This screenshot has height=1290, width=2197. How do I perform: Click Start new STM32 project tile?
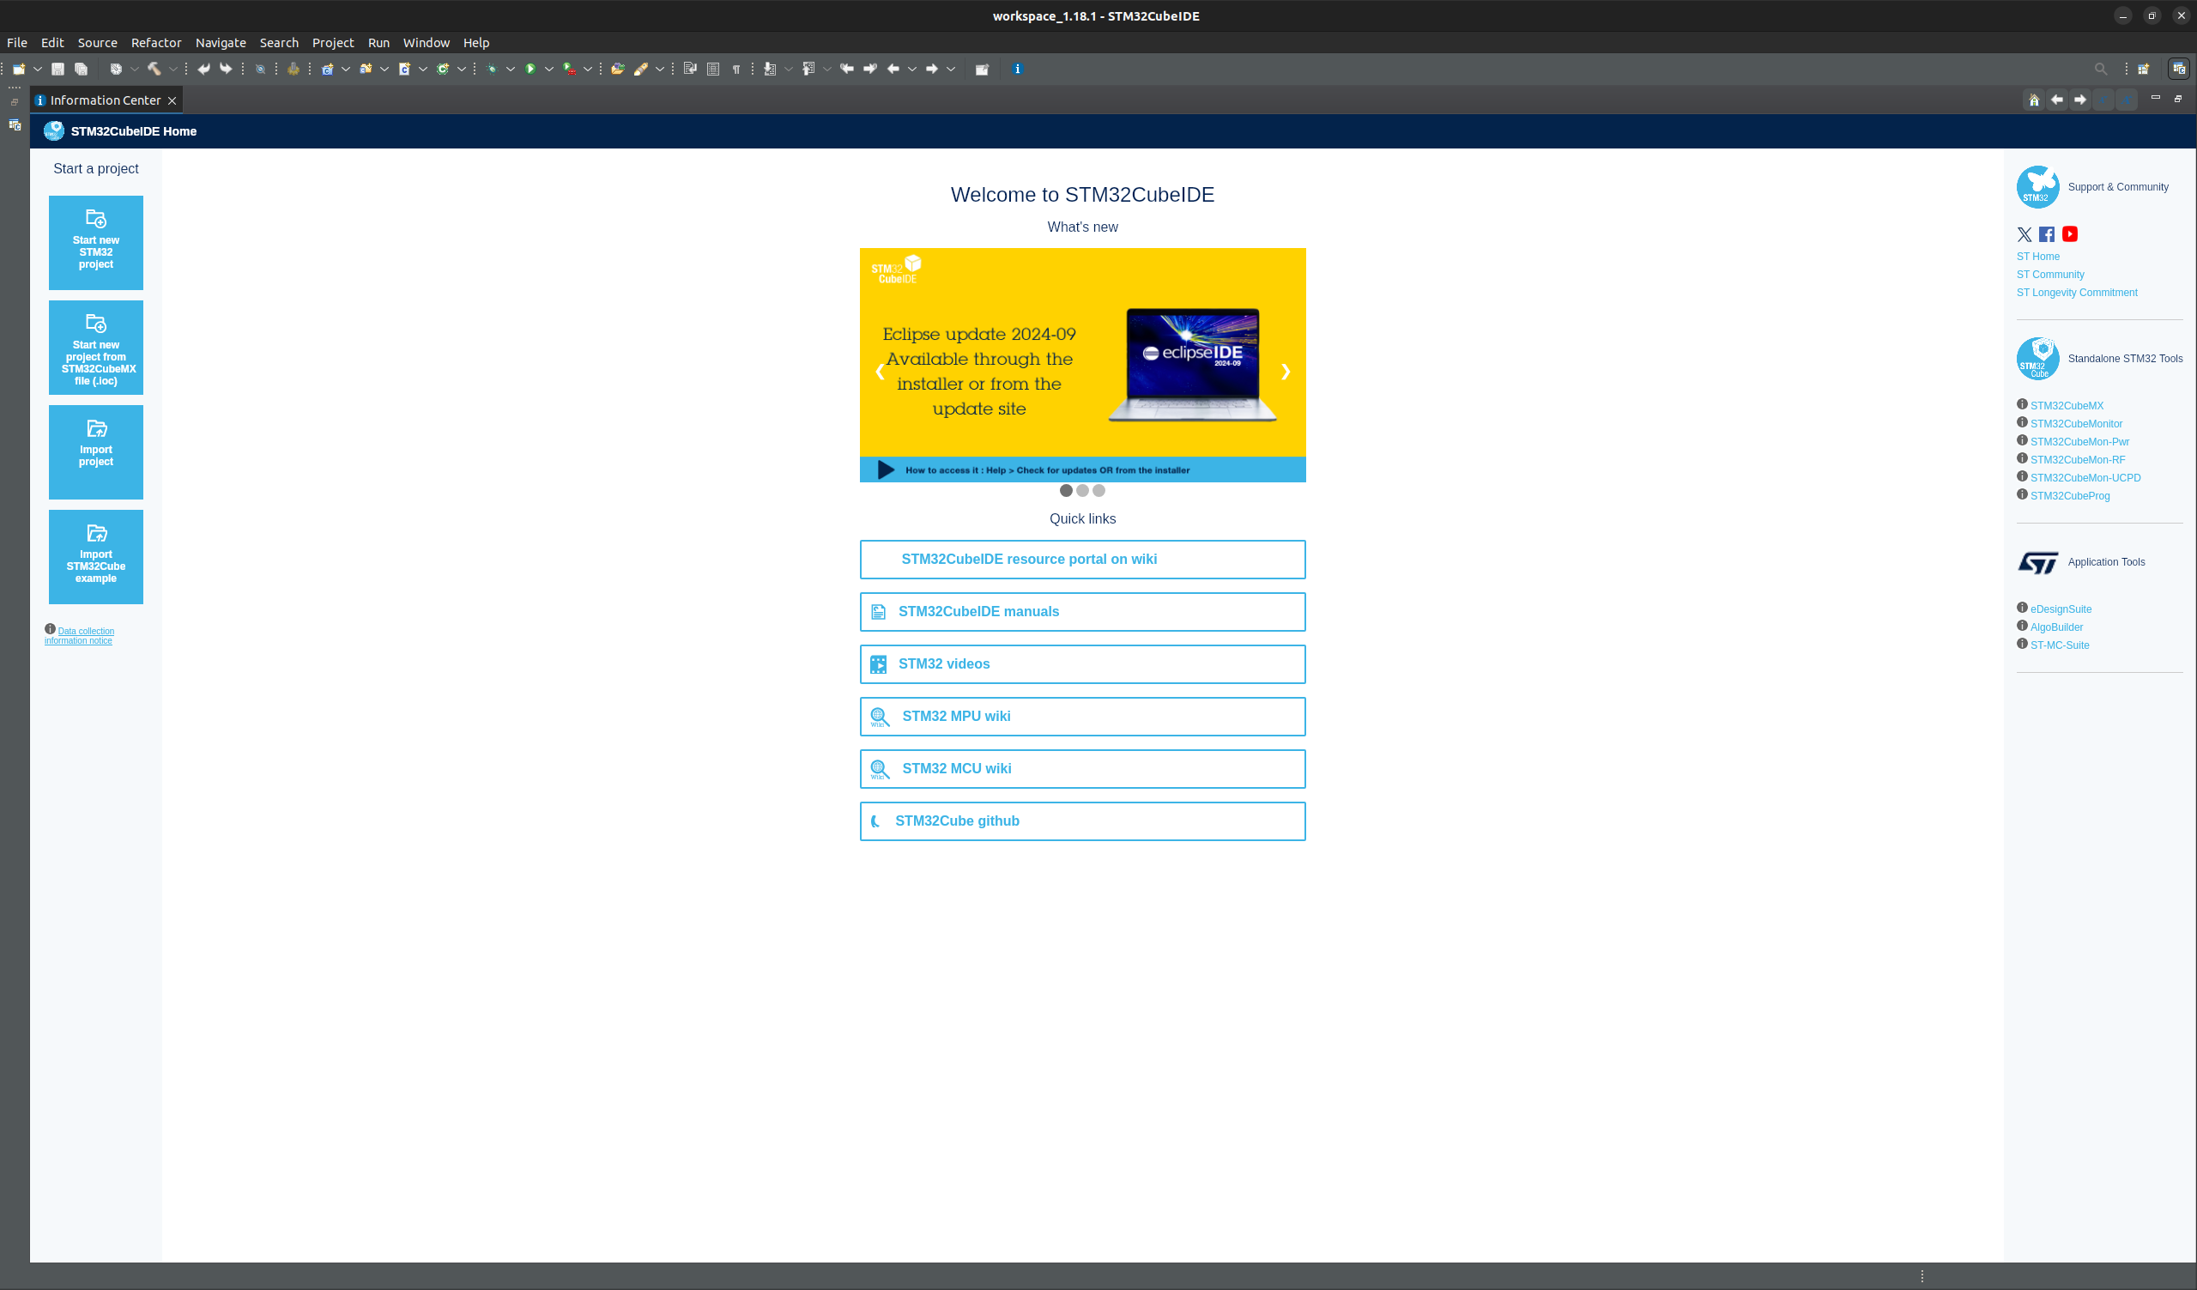click(x=96, y=242)
